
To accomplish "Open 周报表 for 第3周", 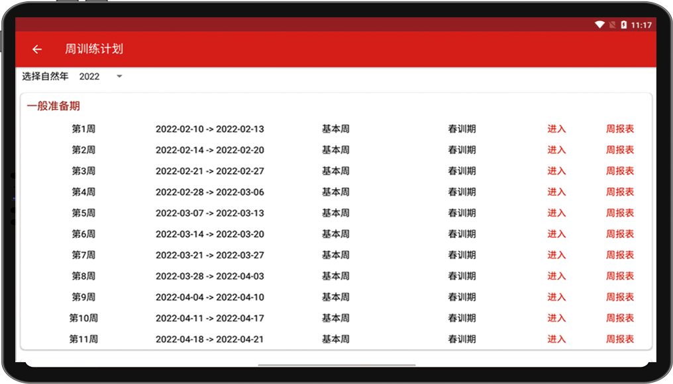I will coord(620,171).
